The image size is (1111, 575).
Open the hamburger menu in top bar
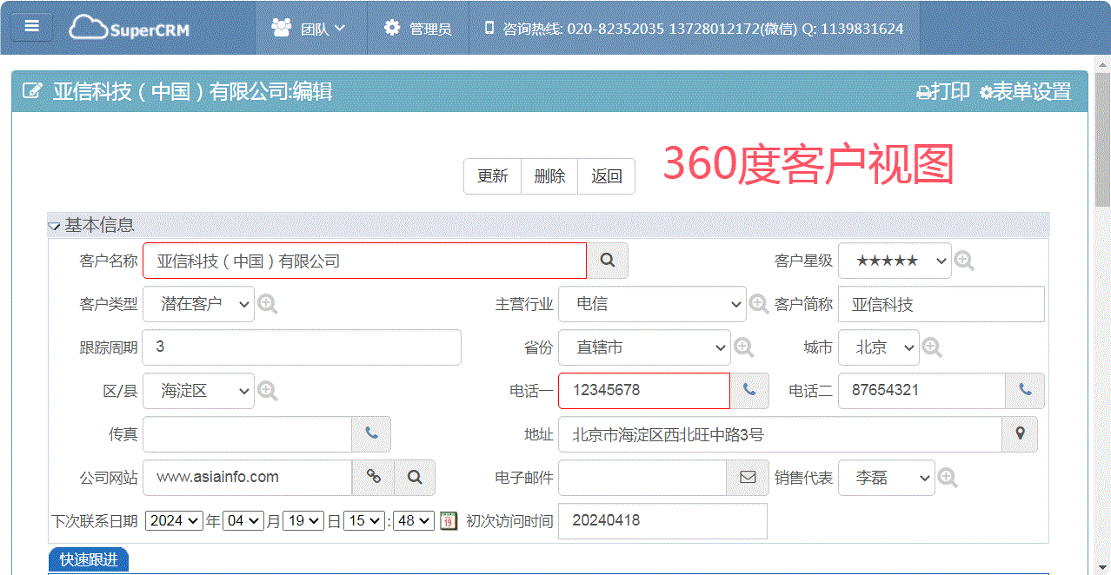pyautogui.click(x=32, y=26)
